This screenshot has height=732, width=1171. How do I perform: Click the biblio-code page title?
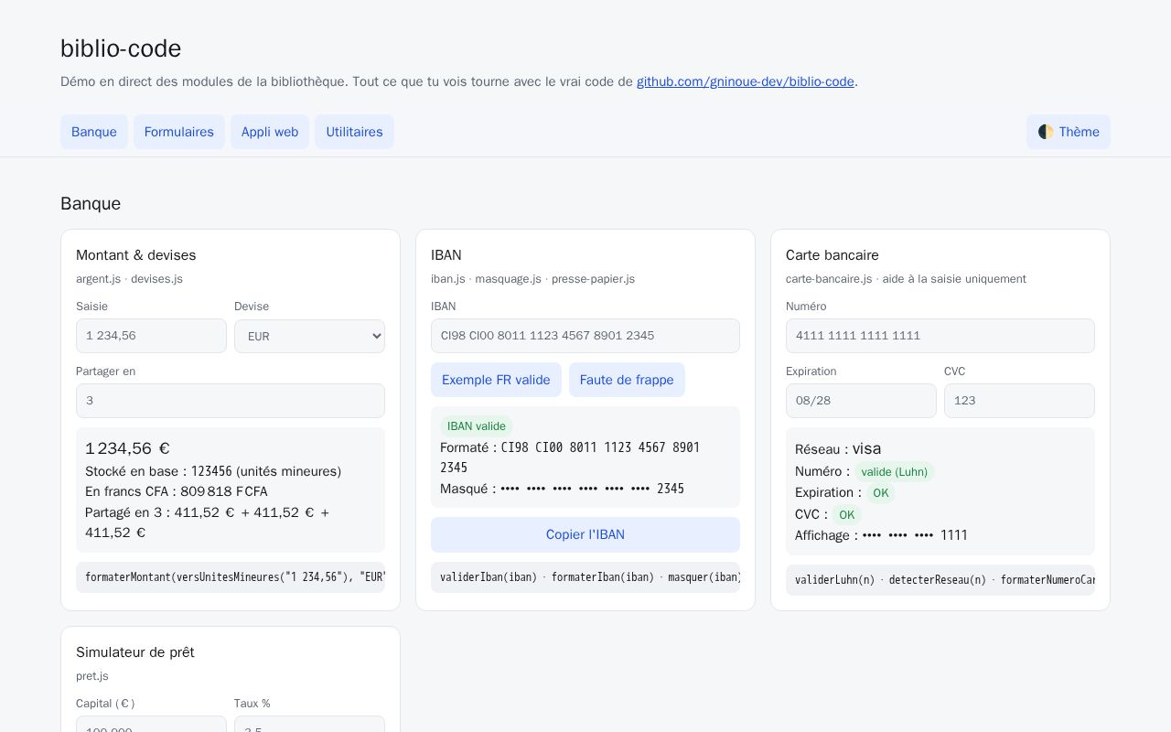[121, 48]
